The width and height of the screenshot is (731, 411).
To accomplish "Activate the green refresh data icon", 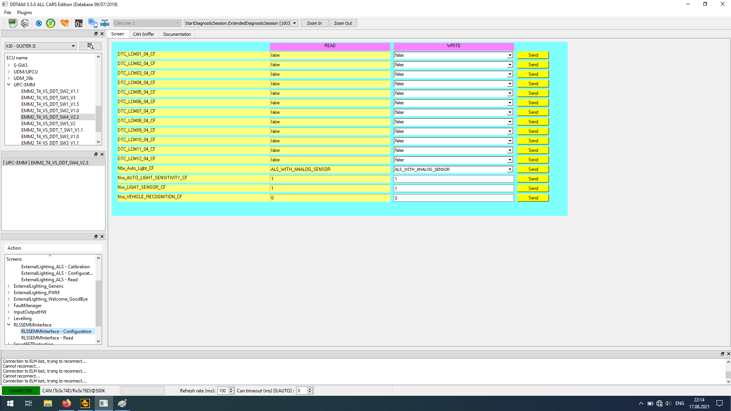I will tap(51, 23).
